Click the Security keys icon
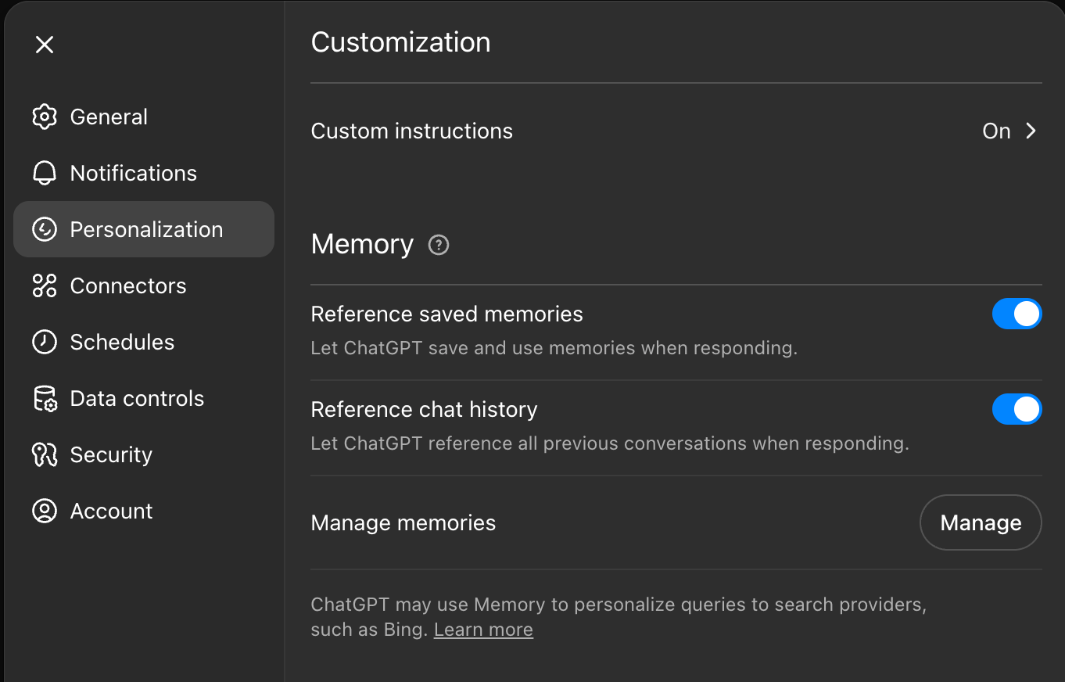The width and height of the screenshot is (1065, 682). tap(45, 454)
